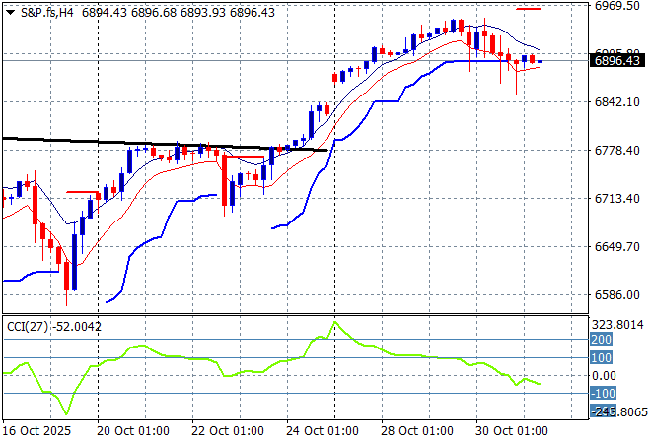The image size is (651, 443).
Task: Click the triangle arrow beside S&P.fs symbol
Action: click(10, 10)
